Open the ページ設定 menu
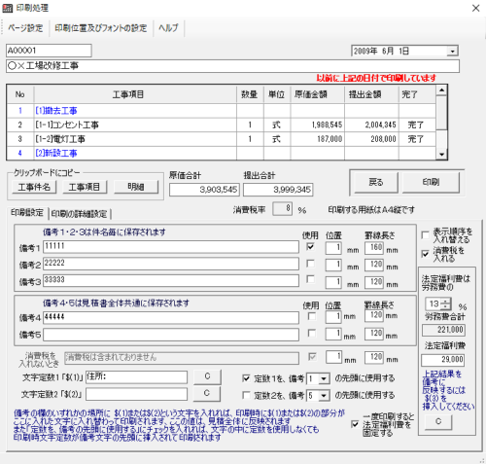 click(25, 28)
